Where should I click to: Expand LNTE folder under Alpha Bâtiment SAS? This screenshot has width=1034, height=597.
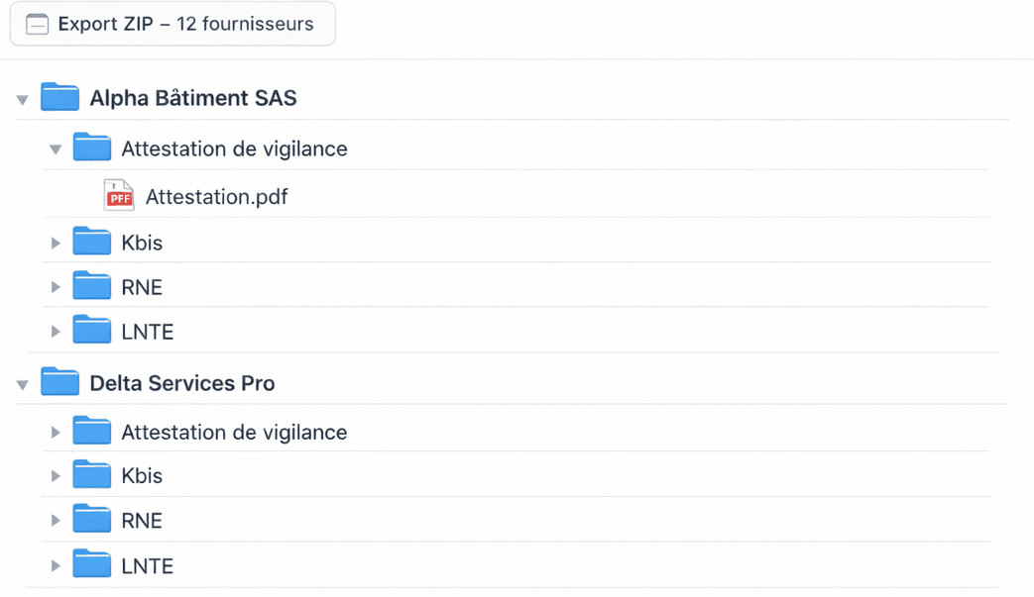tap(56, 332)
